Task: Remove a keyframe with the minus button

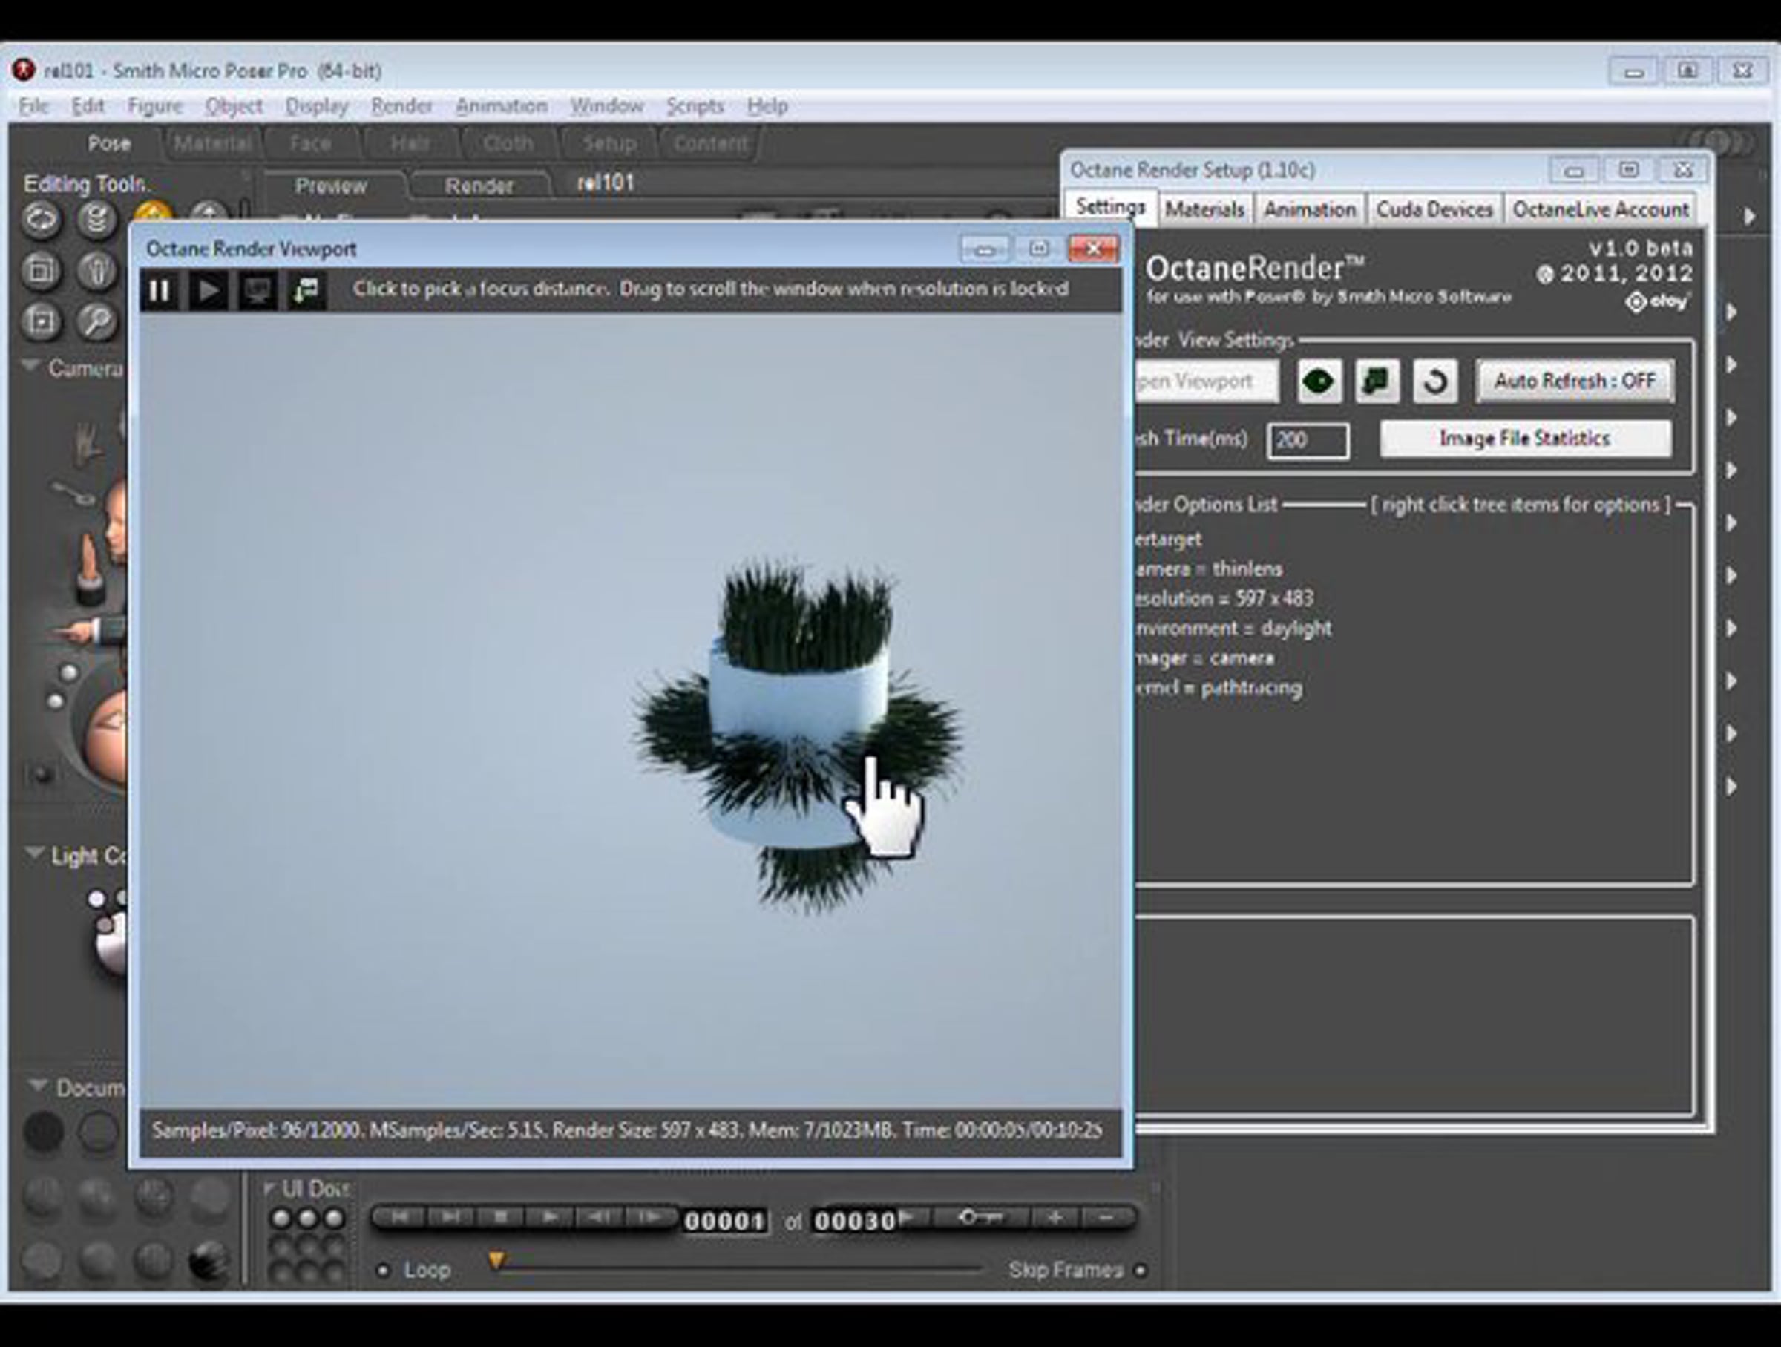Action: pyautogui.click(x=1106, y=1217)
